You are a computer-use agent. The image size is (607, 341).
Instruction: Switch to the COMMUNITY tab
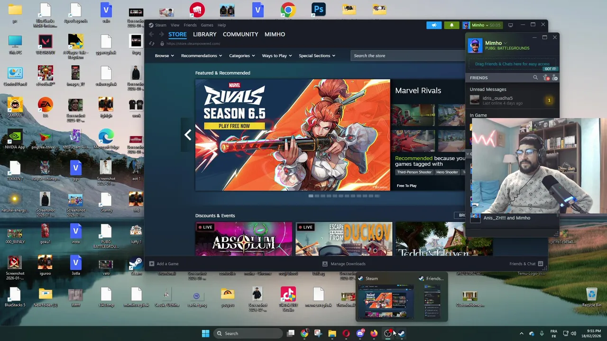coord(240,34)
